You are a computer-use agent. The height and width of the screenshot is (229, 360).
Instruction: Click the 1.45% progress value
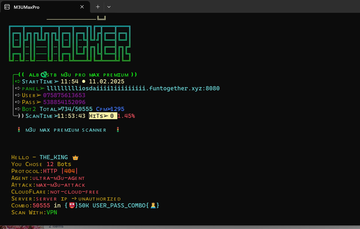(126, 116)
